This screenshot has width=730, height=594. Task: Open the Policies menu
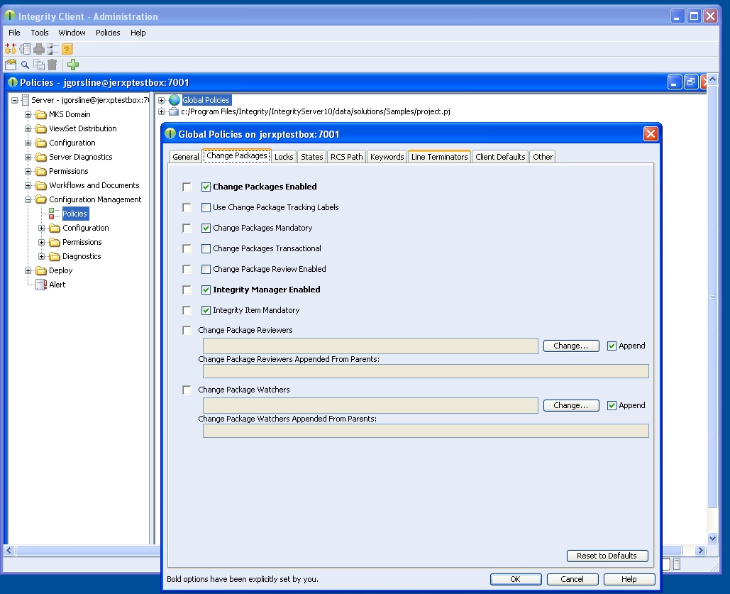(108, 33)
